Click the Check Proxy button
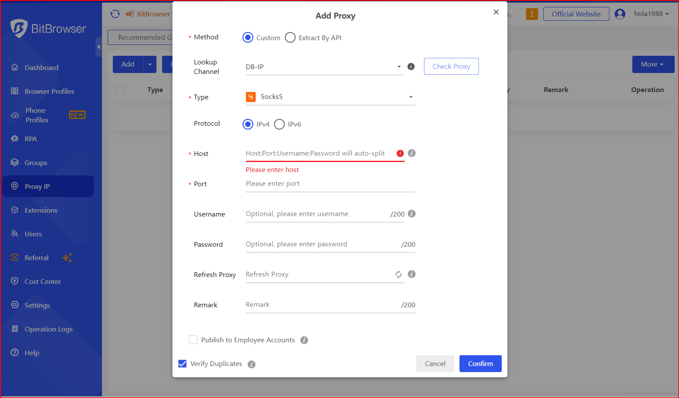The height and width of the screenshot is (398, 679). click(451, 66)
